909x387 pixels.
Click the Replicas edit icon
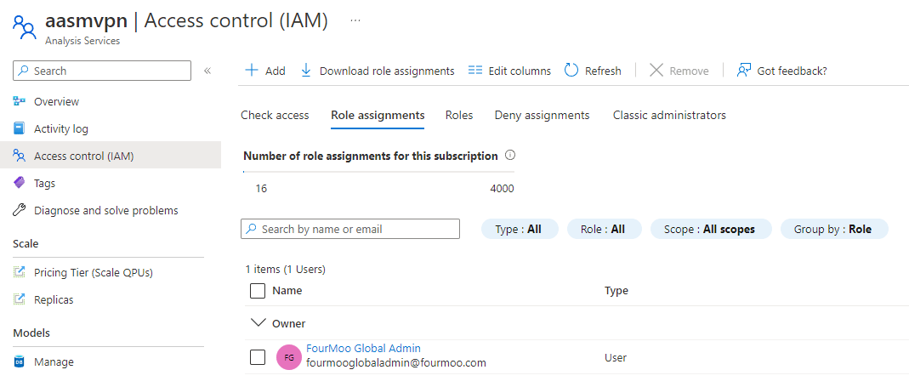click(x=19, y=299)
